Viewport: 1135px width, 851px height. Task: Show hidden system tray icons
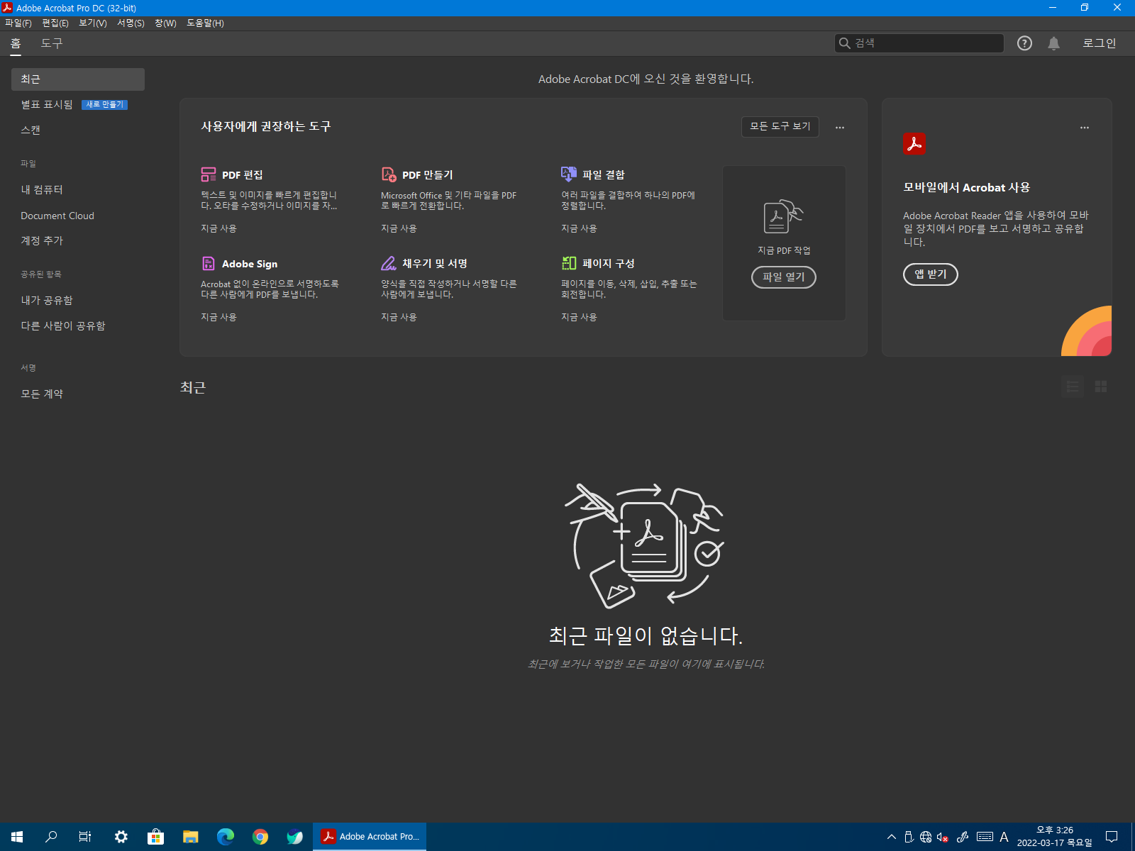pos(892,837)
